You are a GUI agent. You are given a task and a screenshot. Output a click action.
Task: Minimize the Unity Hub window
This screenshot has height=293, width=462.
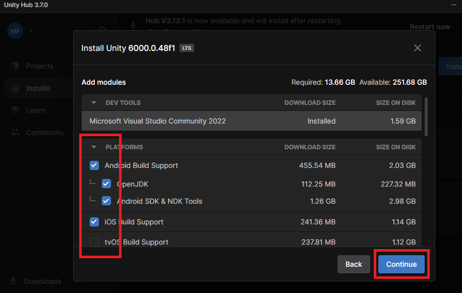(x=454, y=5)
